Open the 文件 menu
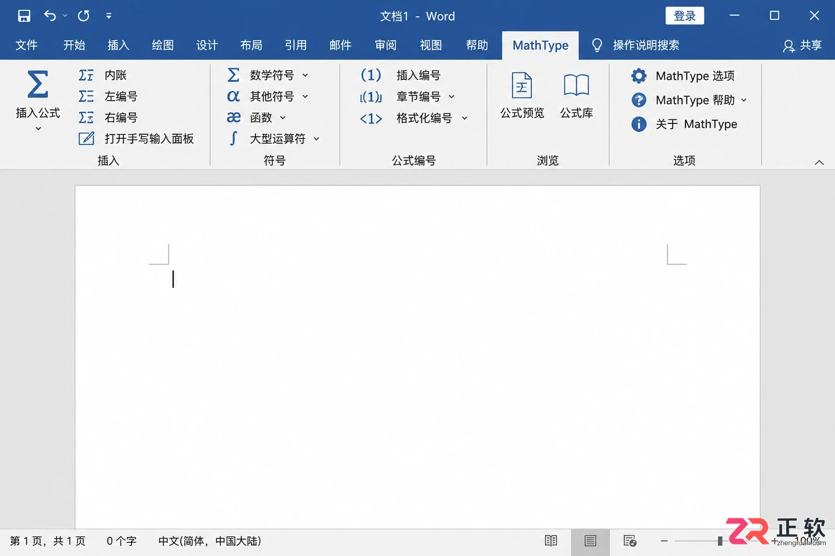835x556 pixels. coord(27,45)
